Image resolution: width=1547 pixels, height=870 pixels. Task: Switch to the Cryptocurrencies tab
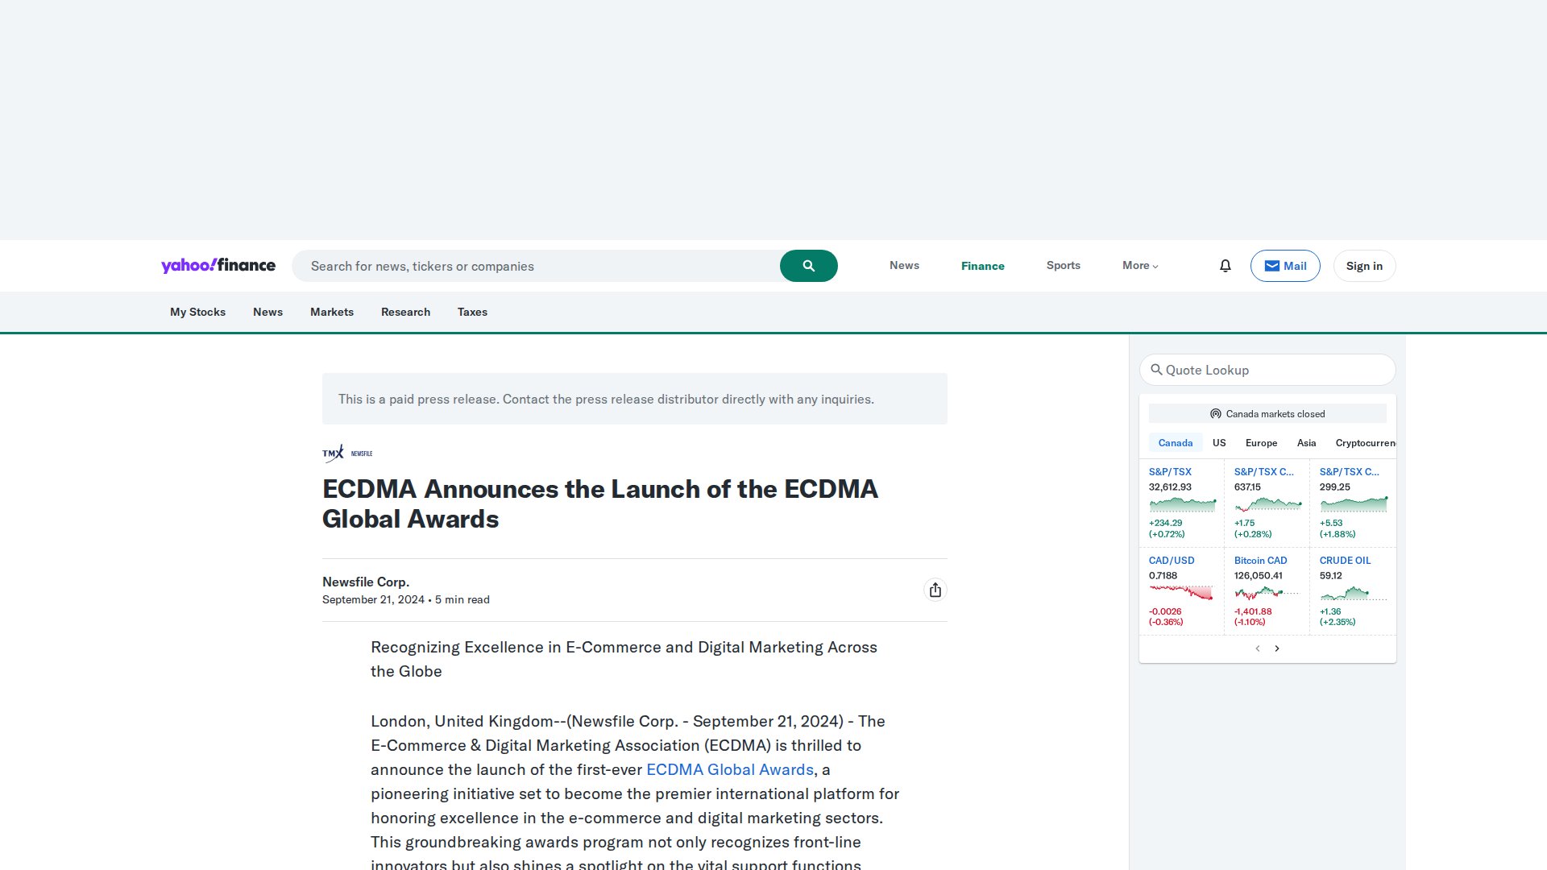pos(1365,442)
